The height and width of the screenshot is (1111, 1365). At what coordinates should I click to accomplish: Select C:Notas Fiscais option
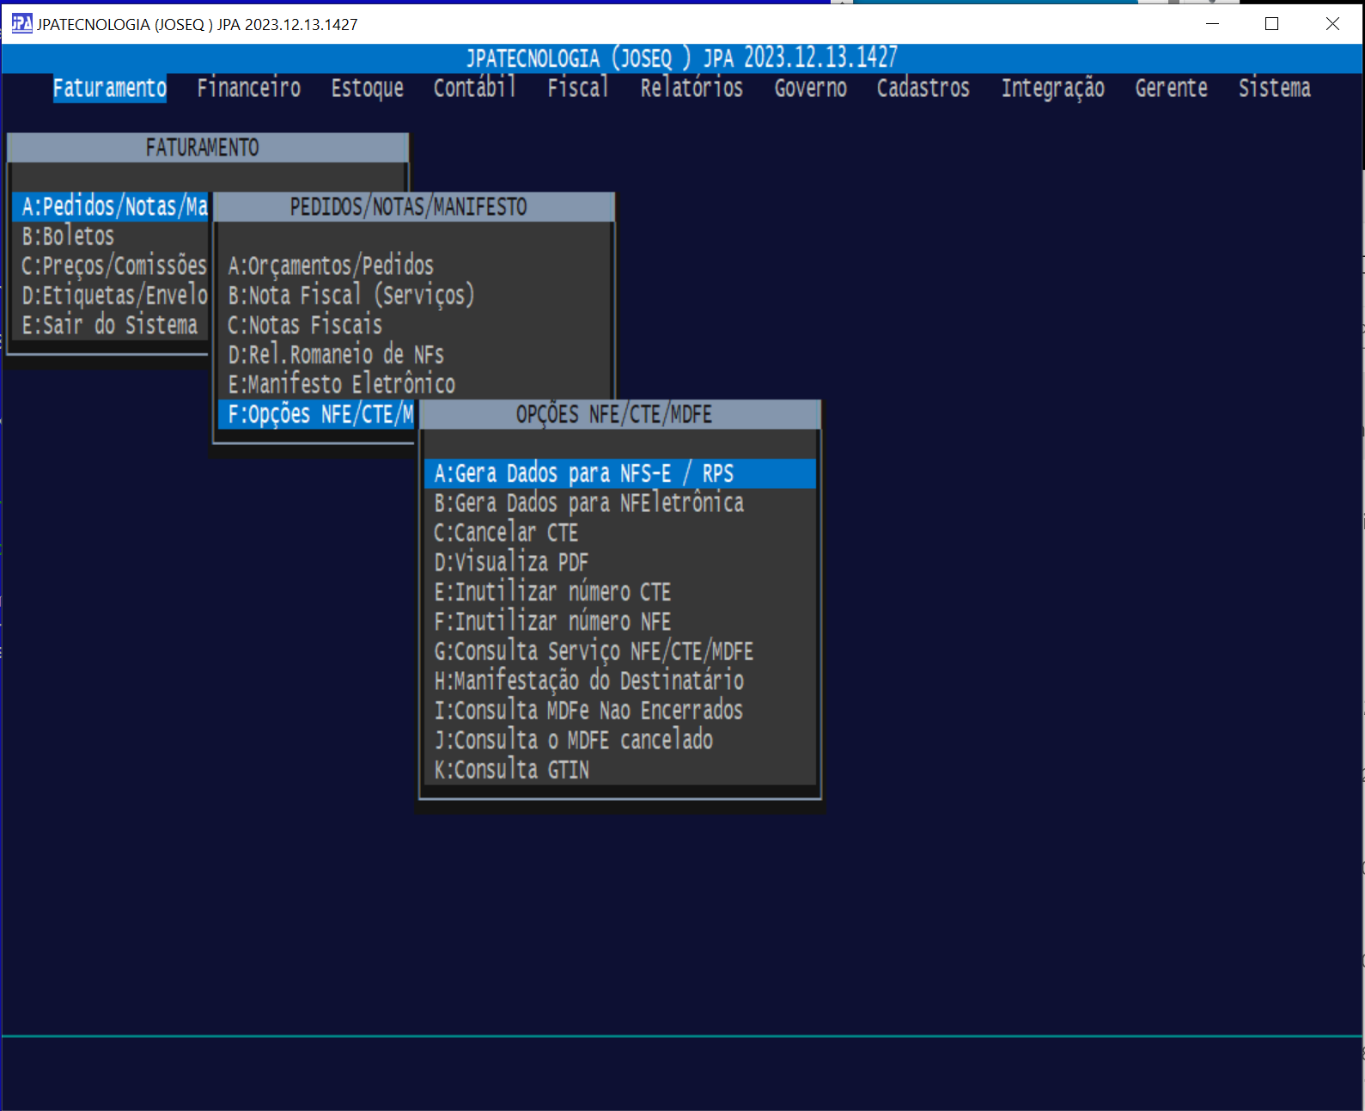pos(305,326)
